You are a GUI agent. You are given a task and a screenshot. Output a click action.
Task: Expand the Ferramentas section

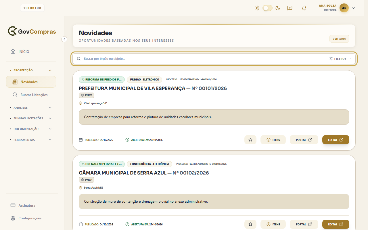31,140
